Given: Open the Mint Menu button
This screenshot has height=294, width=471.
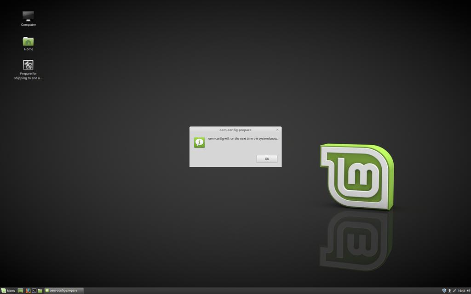Looking at the screenshot, I should 8,291.
